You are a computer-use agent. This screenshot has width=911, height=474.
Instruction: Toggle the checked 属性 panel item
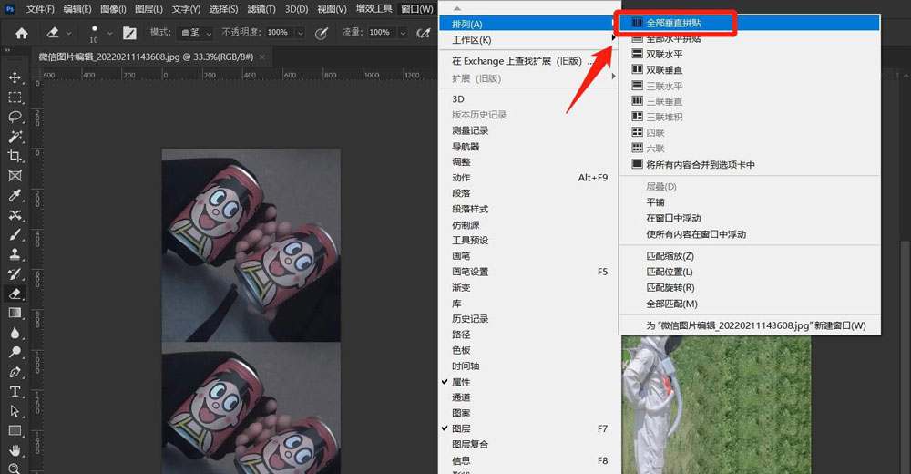pyautogui.click(x=460, y=382)
